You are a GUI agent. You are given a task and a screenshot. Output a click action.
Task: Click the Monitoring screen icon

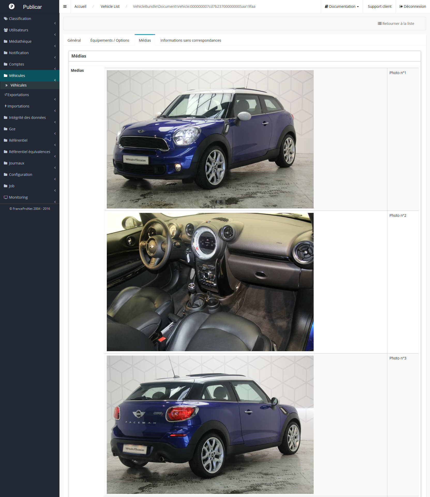pos(6,197)
